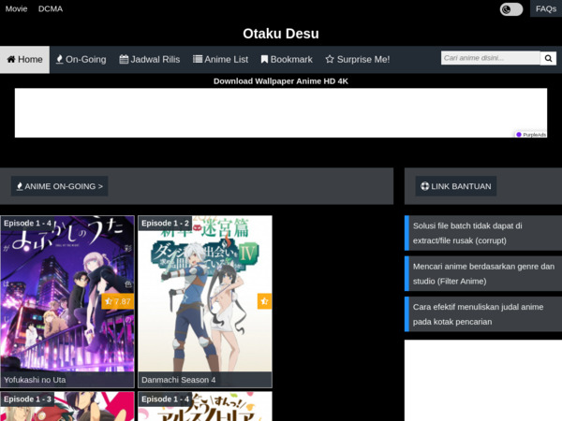562x421 pixels.
Task: Click the lifebuoy icon in LINK BANTUAN
Action: coord(424,186)
